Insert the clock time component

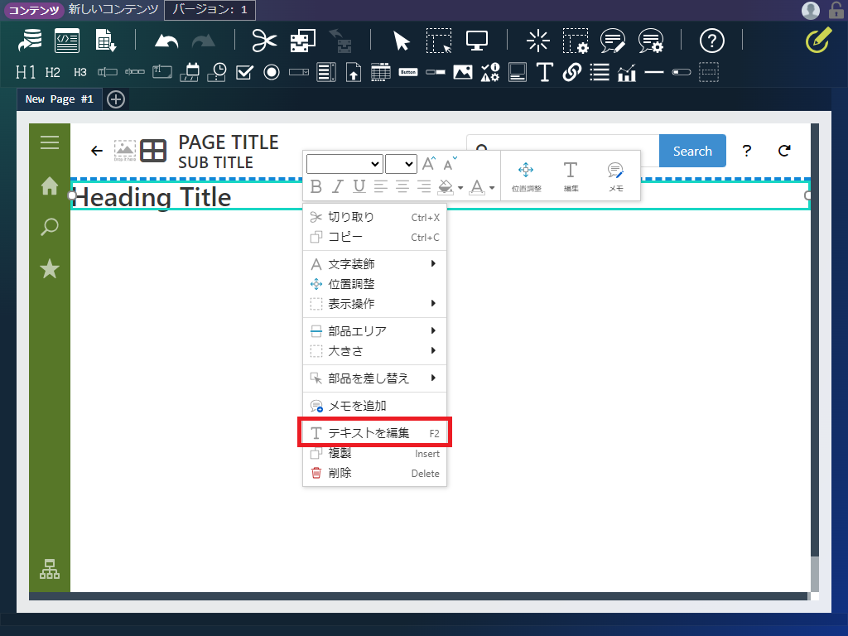[217, 72]
